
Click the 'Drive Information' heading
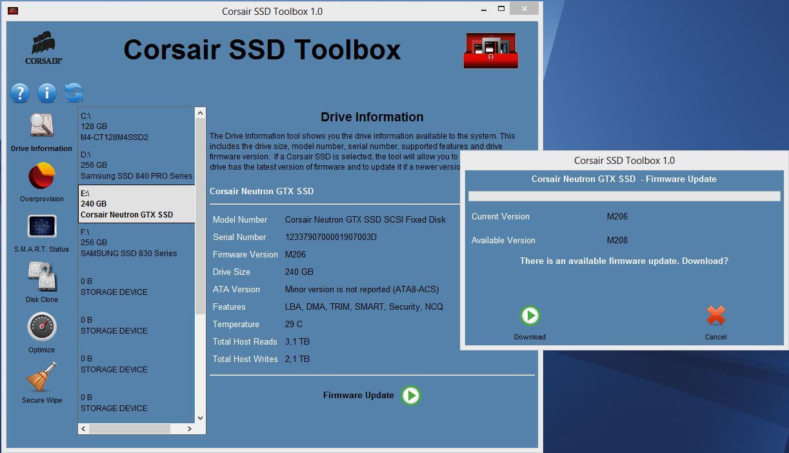[x=372, y=117]
